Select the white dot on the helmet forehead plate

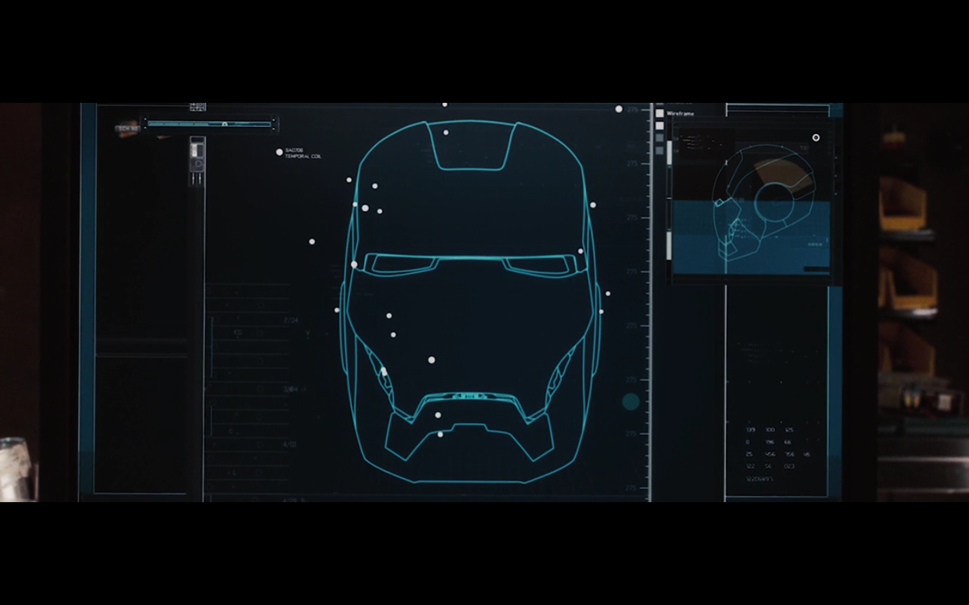point(445,132)
